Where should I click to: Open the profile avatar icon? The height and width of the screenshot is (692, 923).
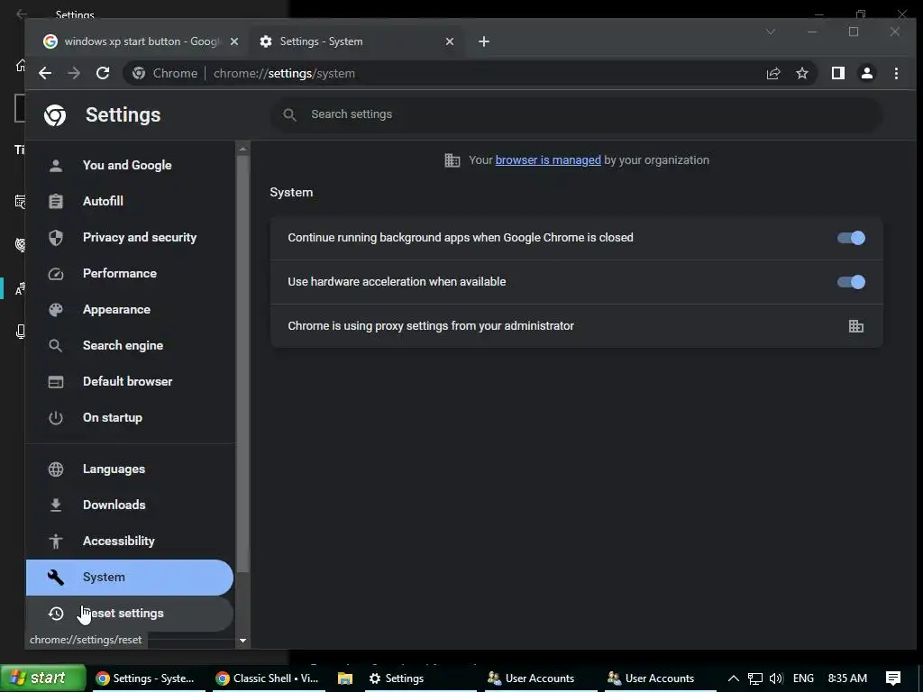tap(866, 73)
